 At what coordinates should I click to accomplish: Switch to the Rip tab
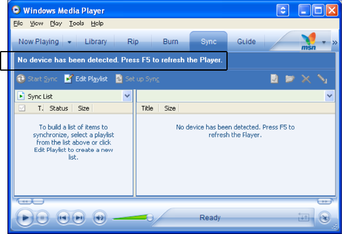tap(133, 41)
